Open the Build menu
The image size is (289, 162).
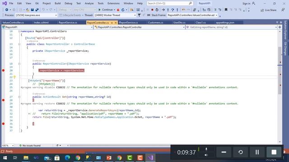(x=57, y=3)
